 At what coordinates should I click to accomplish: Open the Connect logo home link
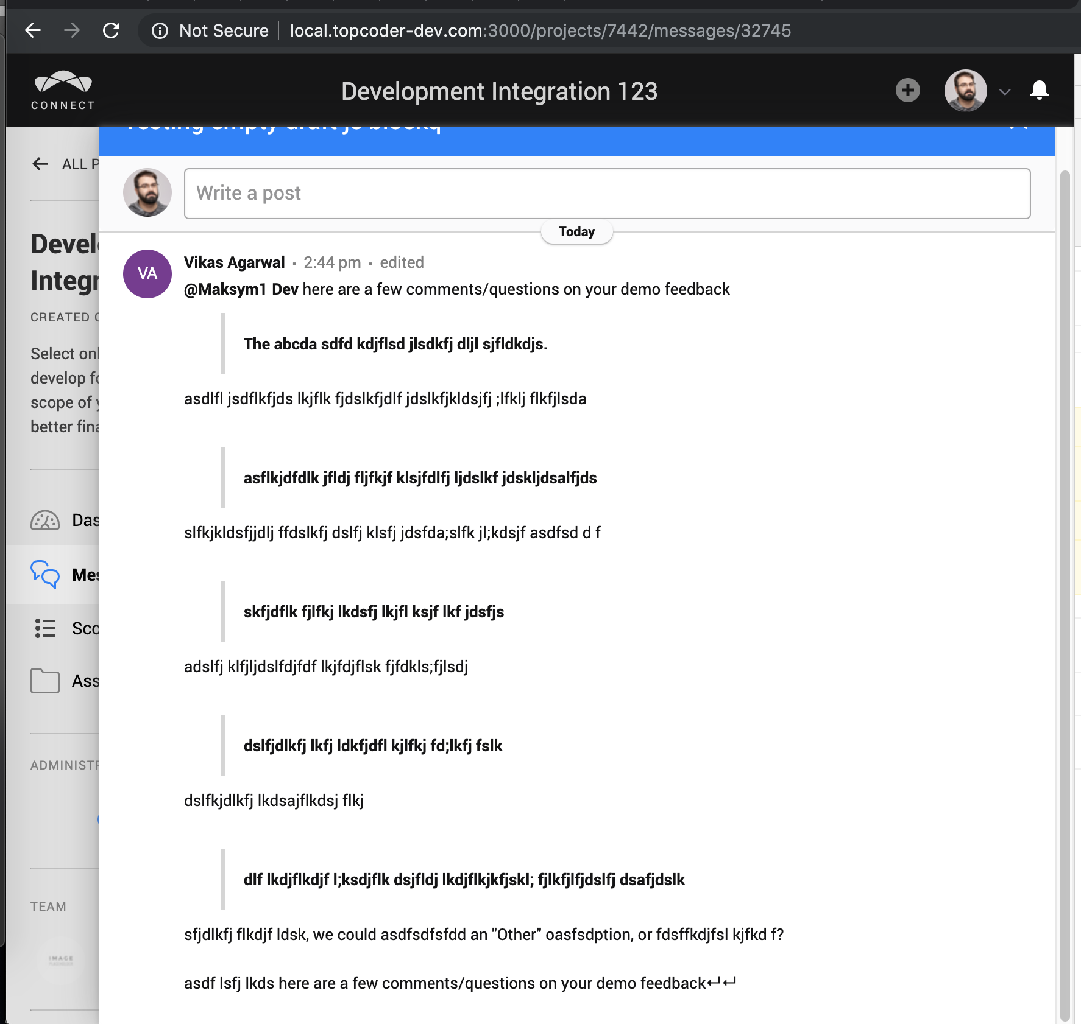tap(63, 90)
